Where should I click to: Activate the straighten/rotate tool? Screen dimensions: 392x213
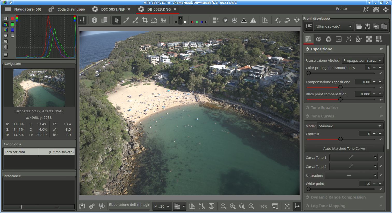tap(154, 20)
